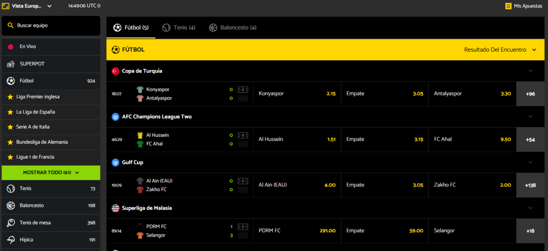Screen dimensions: 548x251
Task: Bet on Antalyaspor at 3.30
Action: point(473,94)
